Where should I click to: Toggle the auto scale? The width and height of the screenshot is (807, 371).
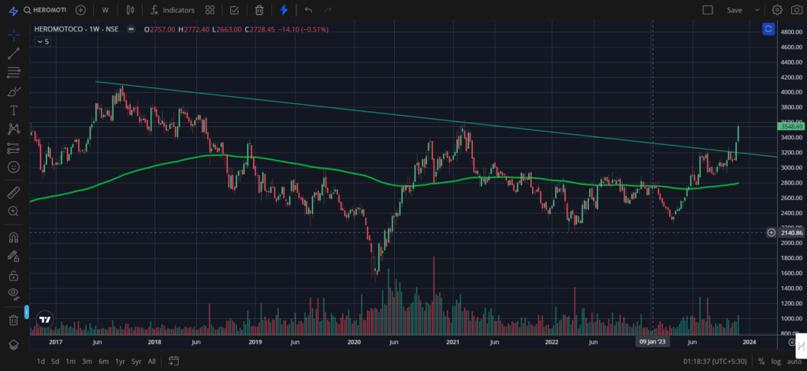794,362
